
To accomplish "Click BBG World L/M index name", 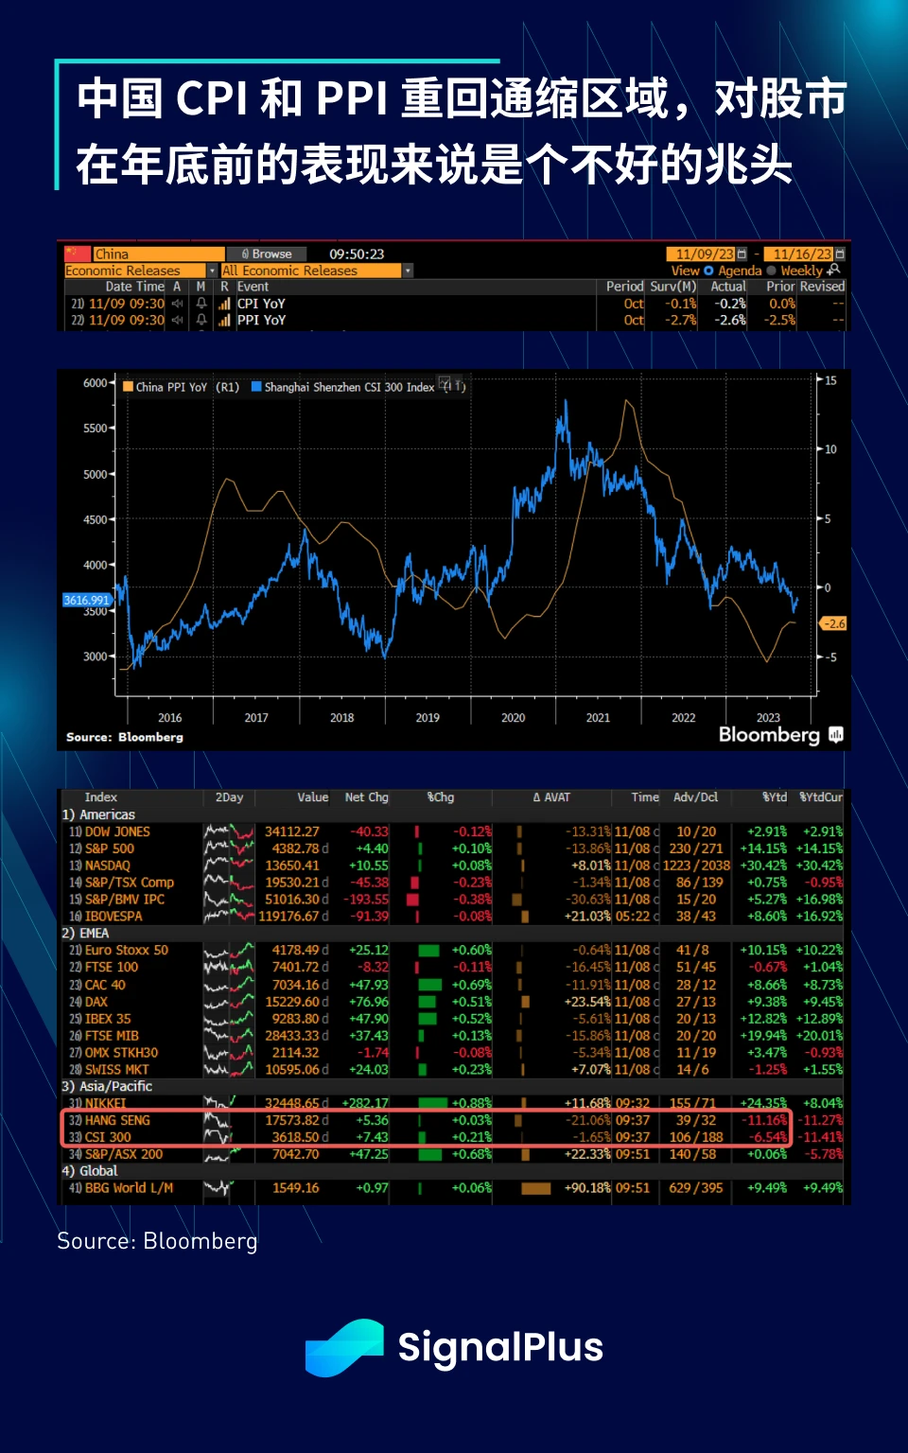I will click(130, 1188).
